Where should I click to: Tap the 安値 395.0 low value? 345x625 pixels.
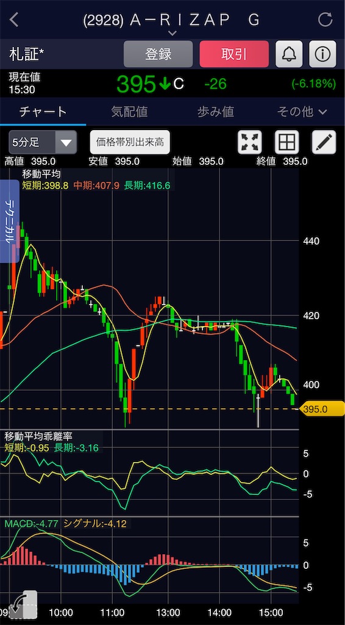coord(114,161)
